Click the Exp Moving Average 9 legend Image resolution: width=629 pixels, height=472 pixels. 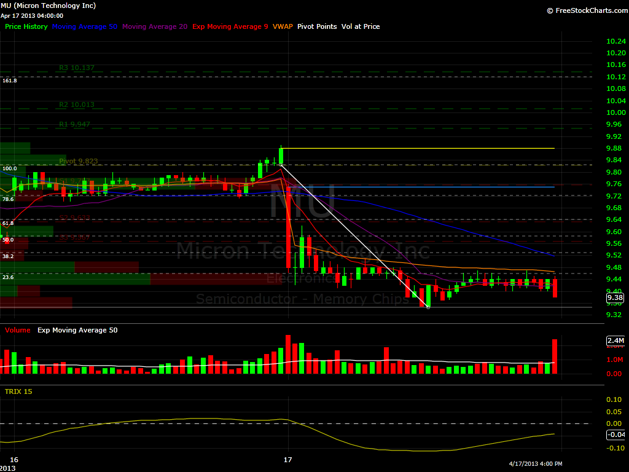tap(230, 26)
